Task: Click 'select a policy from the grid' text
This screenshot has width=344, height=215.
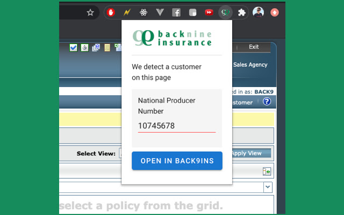Action: [x=141, y=206]
